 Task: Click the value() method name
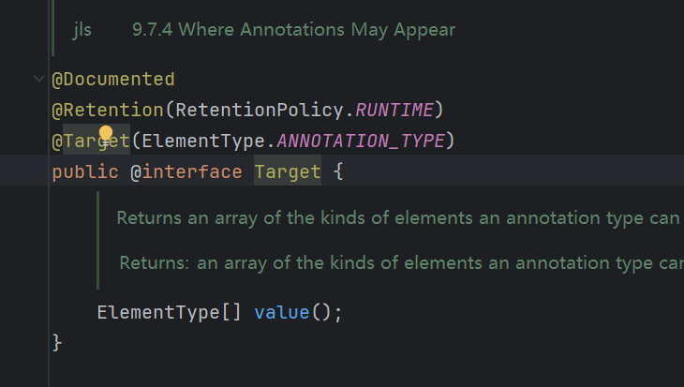282,312
